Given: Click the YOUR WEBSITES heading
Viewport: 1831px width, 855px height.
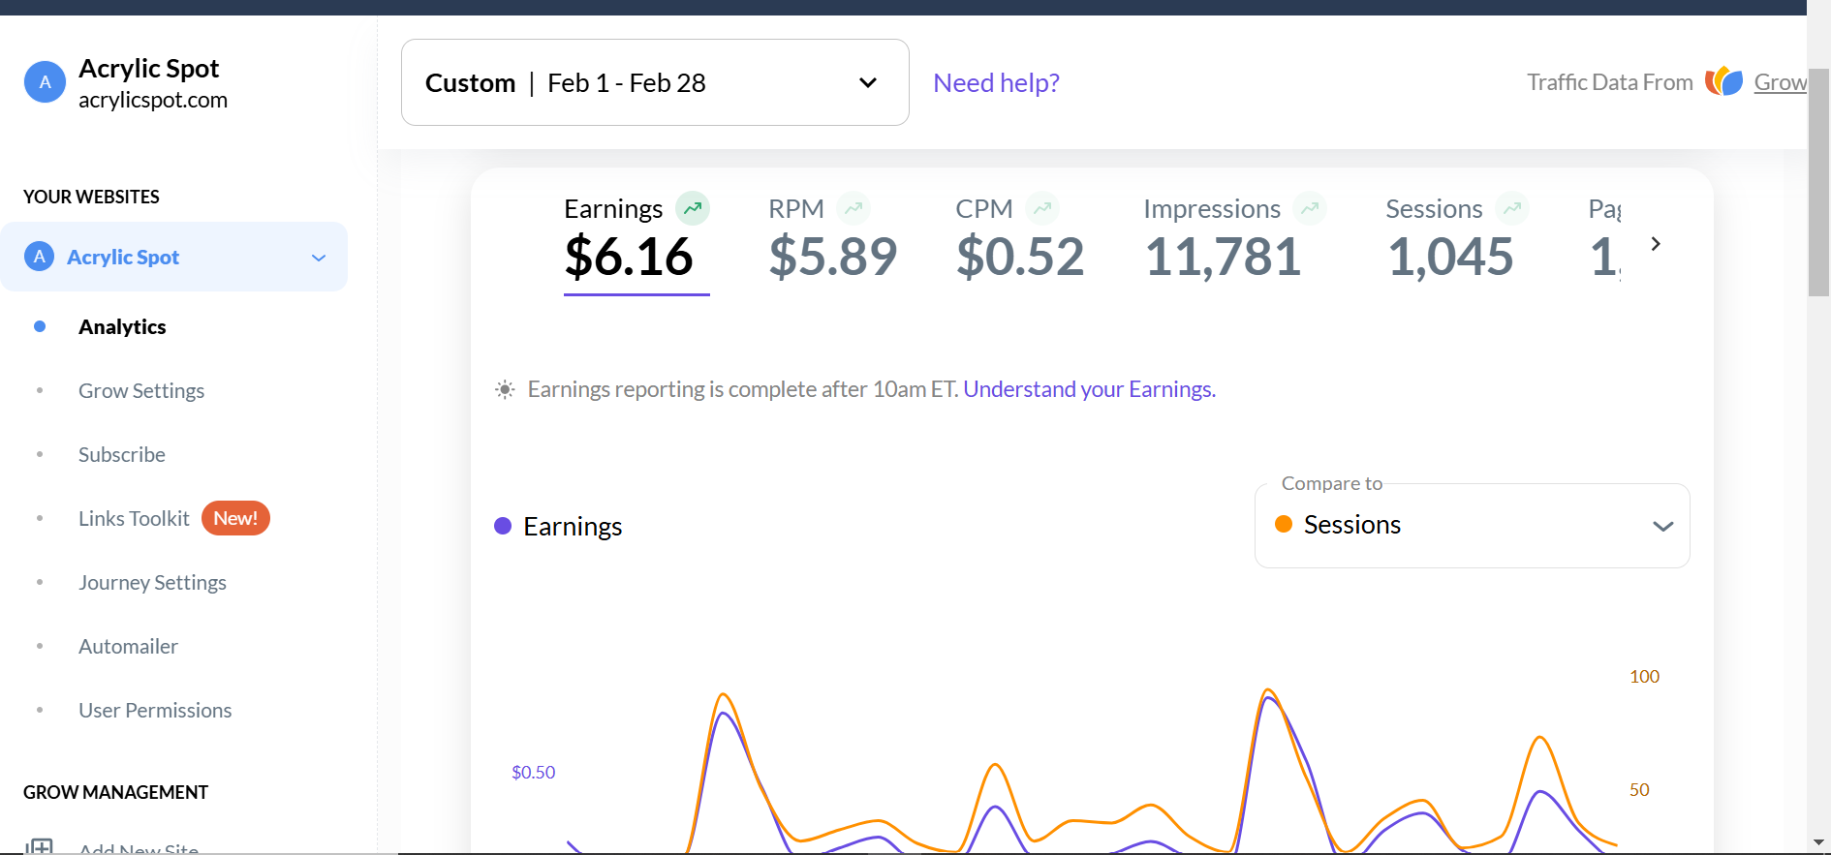Looking at the screenshot, I should pos(91,197).
